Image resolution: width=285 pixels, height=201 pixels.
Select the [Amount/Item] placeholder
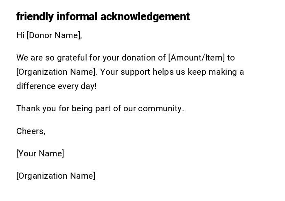196,58
